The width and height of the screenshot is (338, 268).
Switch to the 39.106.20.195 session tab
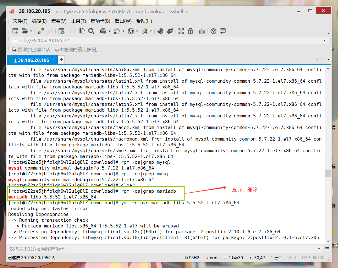point(31,60)
